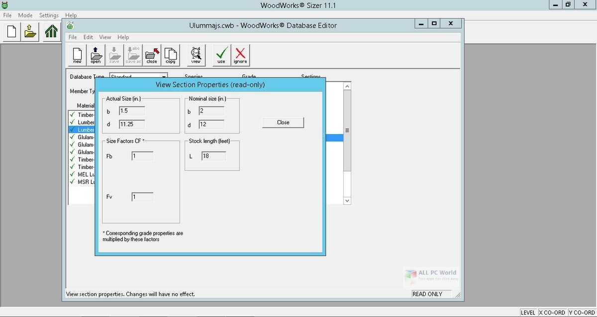Click the Database Editor title bar app icon
This screenshot has height=317, width=597.
coord(70,25)
